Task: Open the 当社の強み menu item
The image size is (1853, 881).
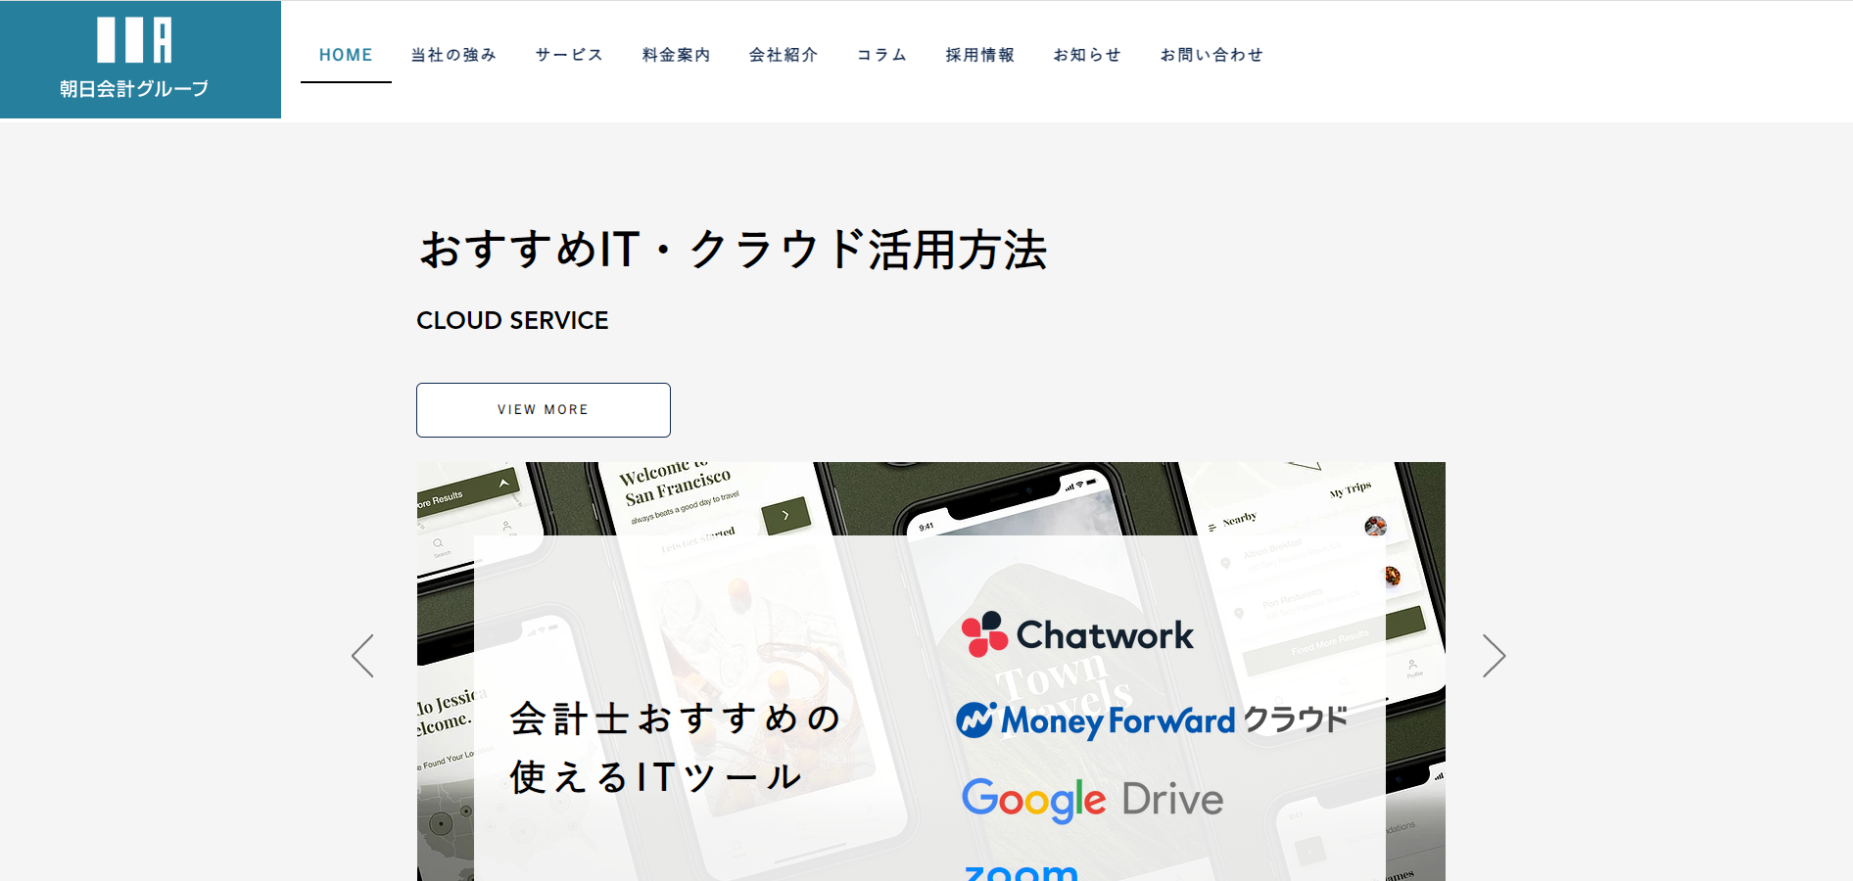Action: coord(453,55)
